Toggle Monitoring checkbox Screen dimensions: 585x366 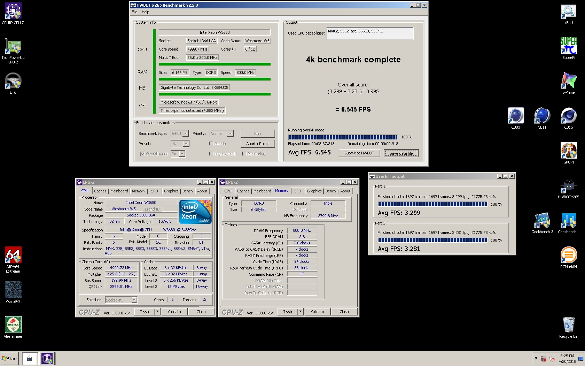click(x=244, y=154)
